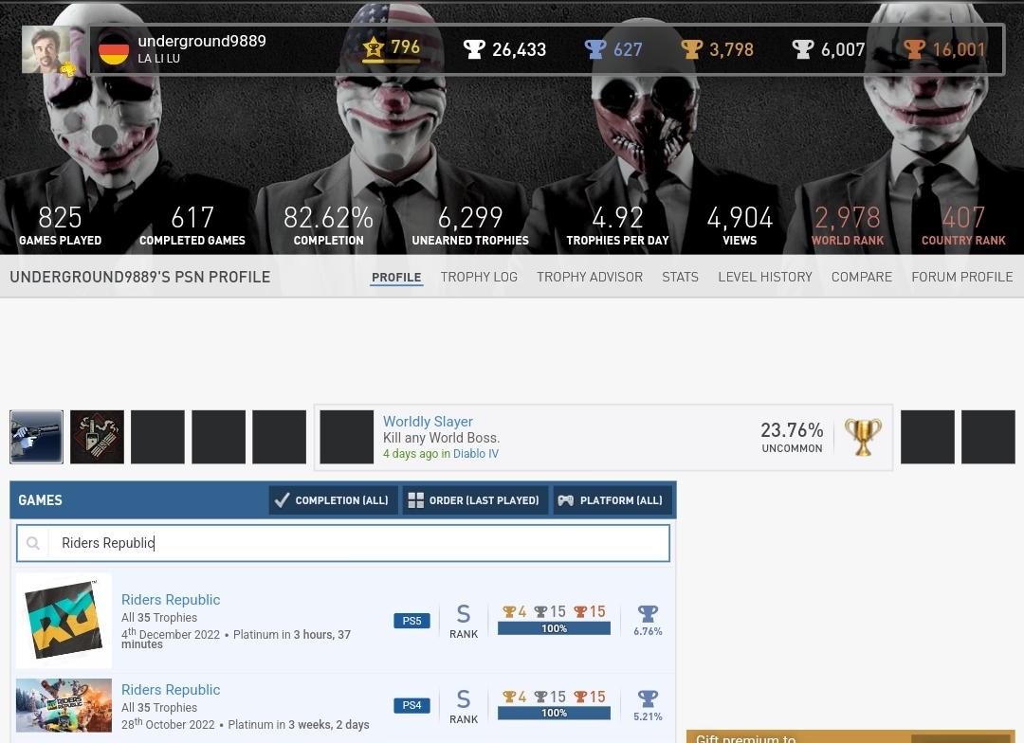Click the platinum icon above 5.21%

coord(648,698)
